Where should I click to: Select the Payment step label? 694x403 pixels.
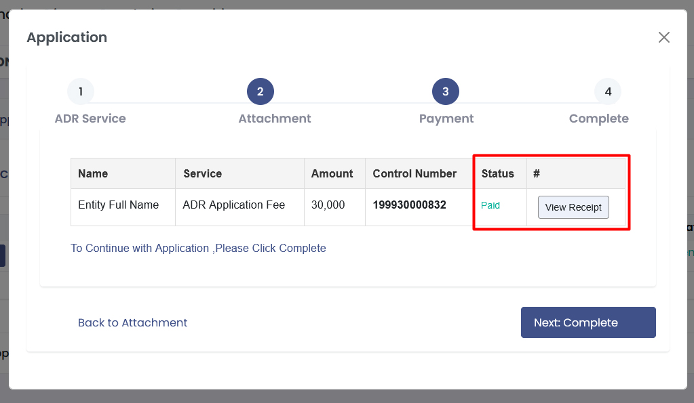click(446, 119)
